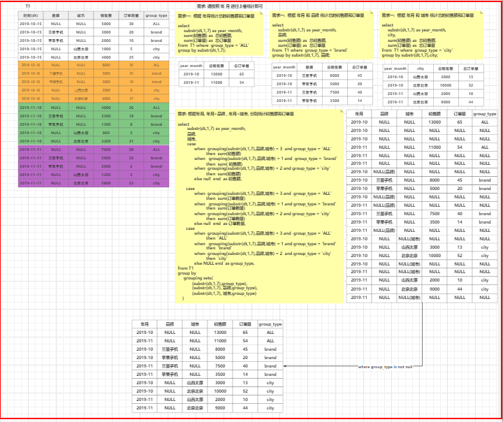Select the then 'ALL' line in large note

(x=216, y=238)
